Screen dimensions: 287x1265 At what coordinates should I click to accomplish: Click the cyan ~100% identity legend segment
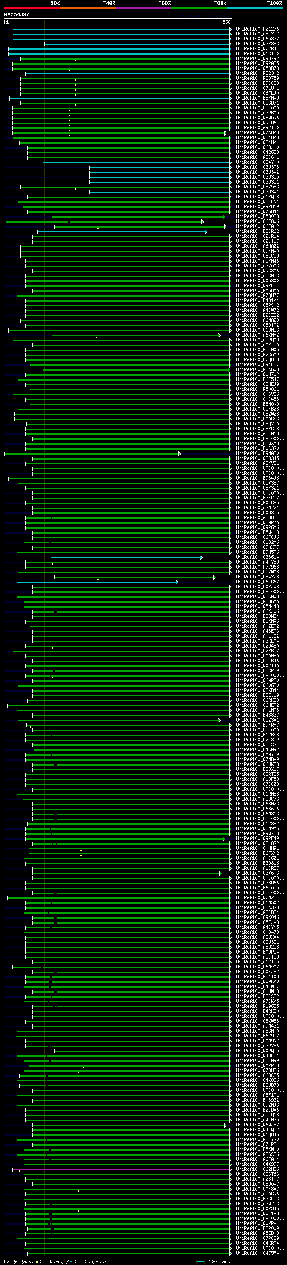tap(255, 8)
